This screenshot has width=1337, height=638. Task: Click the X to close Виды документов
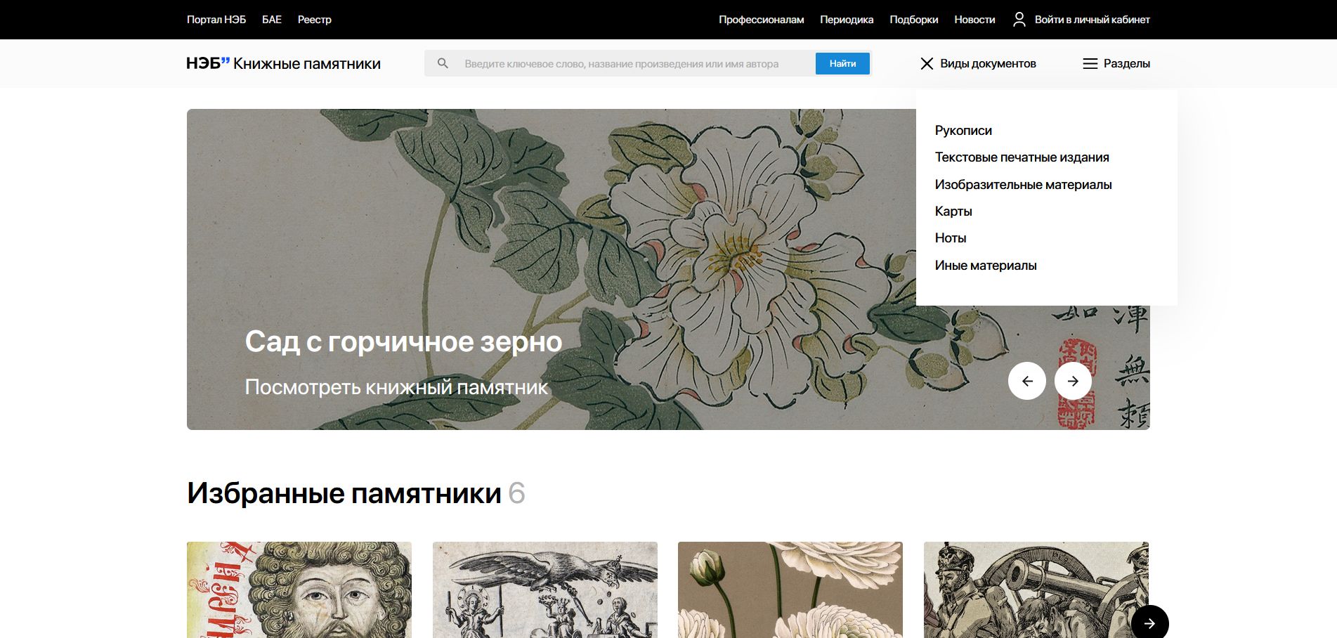point(927,63)
